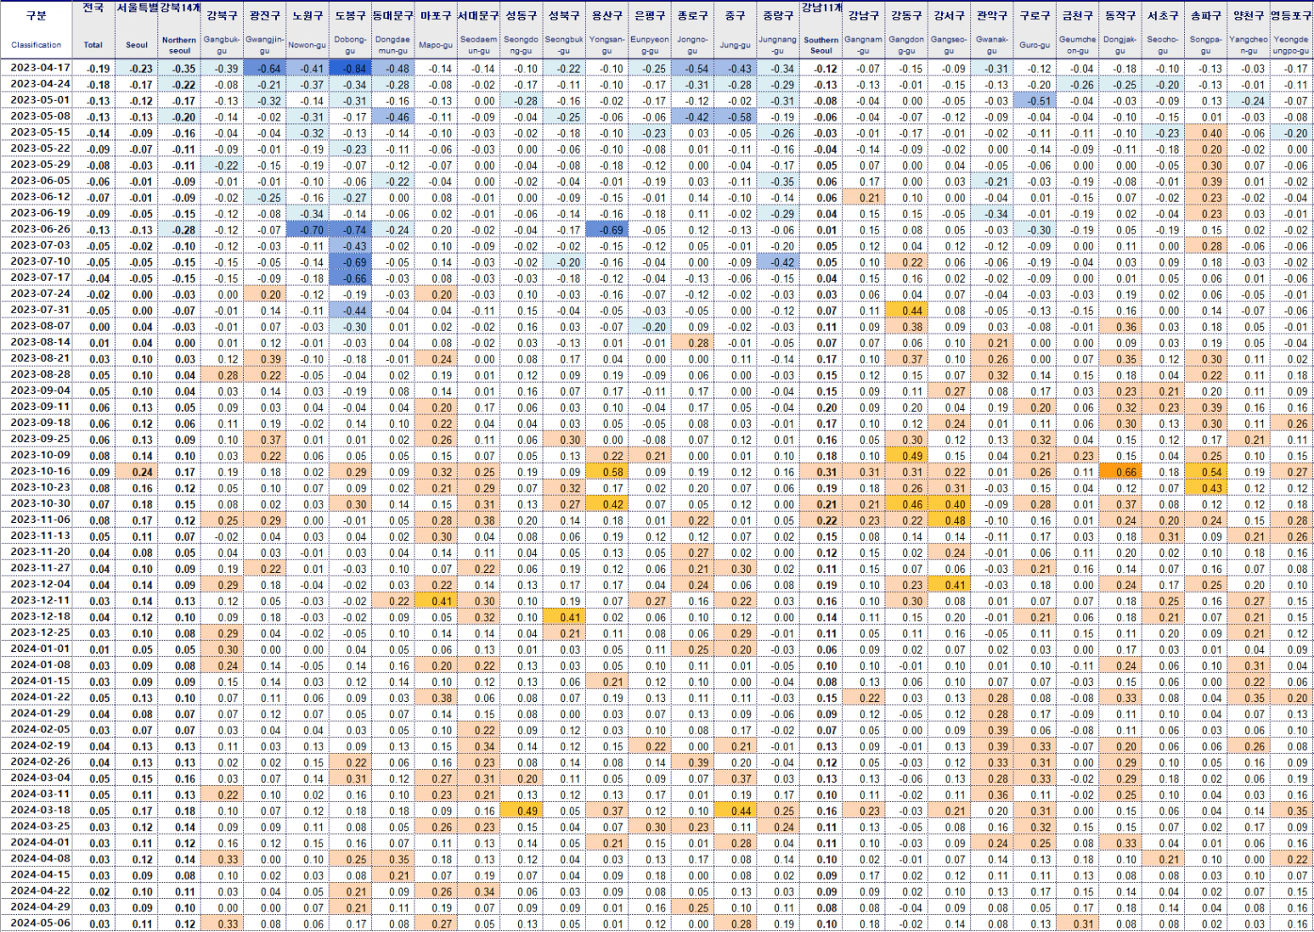Image resolution: width=1314 pixels, height=932 pixels.
Task: Select the 2023-09-04 date cell
Action: tap(40, 390)
